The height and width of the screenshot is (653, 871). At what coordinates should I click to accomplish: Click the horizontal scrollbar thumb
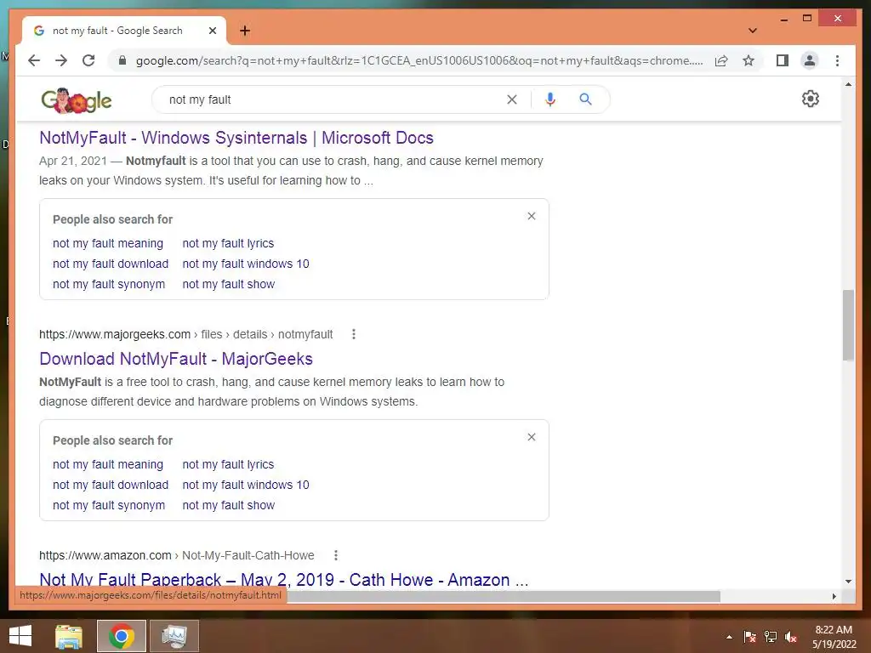(x=504, y=596)
